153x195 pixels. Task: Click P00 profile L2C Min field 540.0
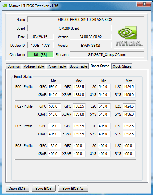click(104, 87)
